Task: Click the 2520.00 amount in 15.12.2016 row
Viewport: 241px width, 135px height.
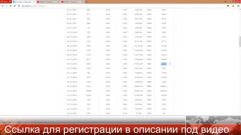Action: [139, 104]
